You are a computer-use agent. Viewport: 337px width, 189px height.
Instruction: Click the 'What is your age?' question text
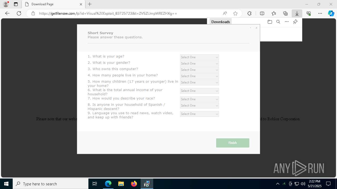coord(106,56)
